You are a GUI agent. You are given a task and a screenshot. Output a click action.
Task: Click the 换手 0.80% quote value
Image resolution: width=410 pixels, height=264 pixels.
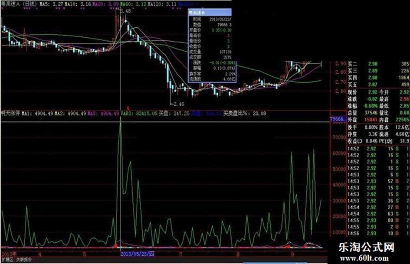tap(371, 127)
